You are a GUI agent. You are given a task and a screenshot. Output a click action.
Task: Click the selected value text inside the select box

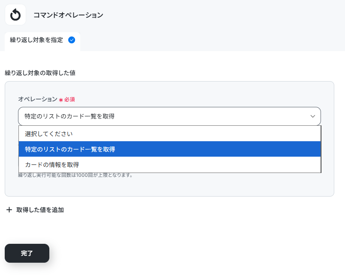(x=70, y=116)
